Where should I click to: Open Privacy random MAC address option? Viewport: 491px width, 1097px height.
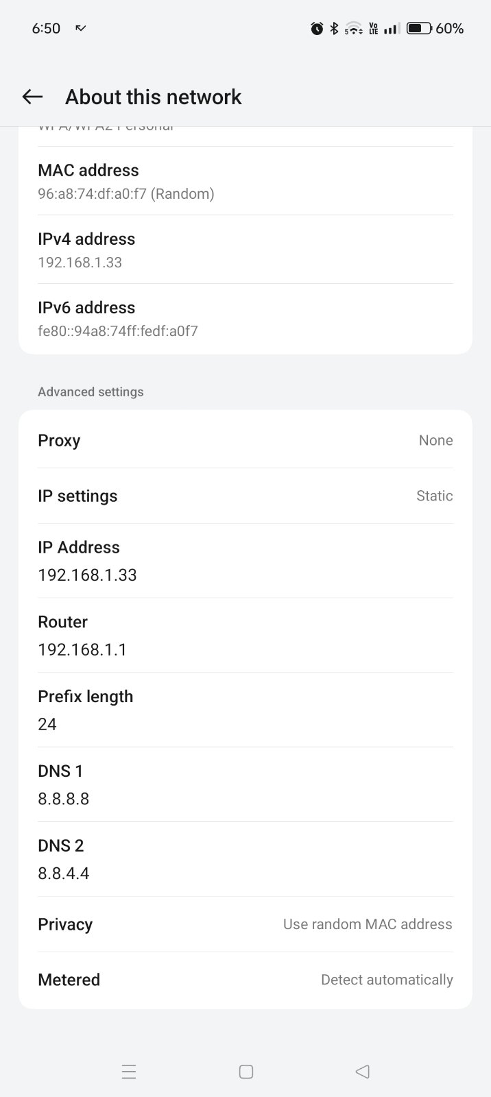pos(245,924)
